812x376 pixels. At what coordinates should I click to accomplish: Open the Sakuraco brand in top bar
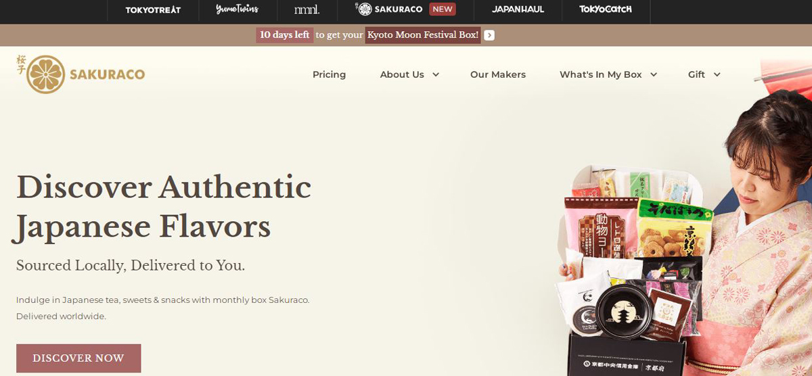click(x=389, y=9)
